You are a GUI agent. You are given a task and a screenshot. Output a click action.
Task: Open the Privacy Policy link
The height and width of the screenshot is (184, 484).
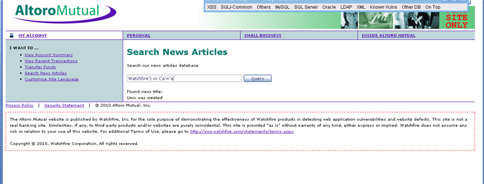coord(19,105)
